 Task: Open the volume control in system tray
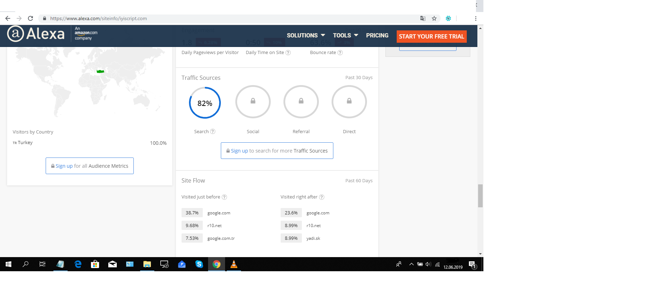pyautogui.click(x=428, y=264)
